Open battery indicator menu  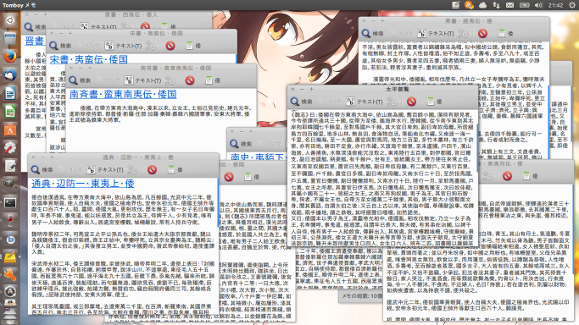525,5
